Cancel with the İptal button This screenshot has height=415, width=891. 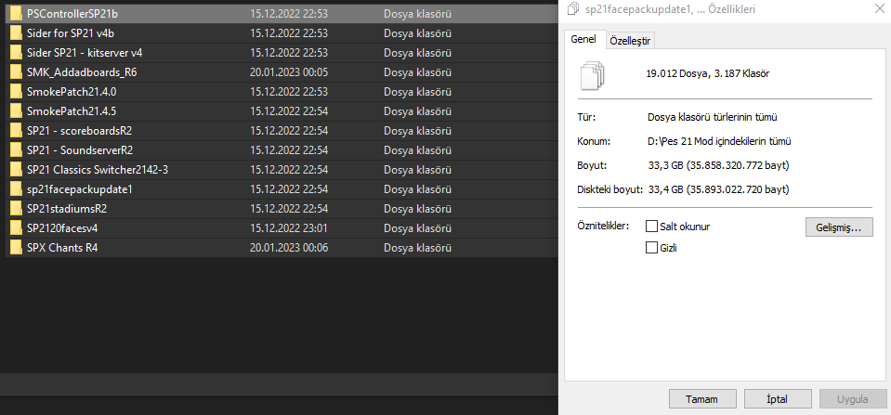click(778, 399)
